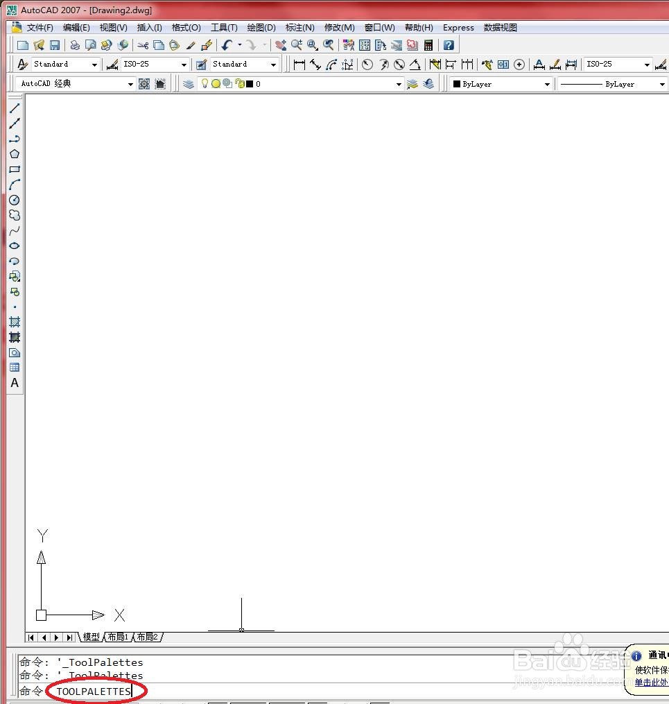Click the Aligned dimension icon

[x=315, y=65]
